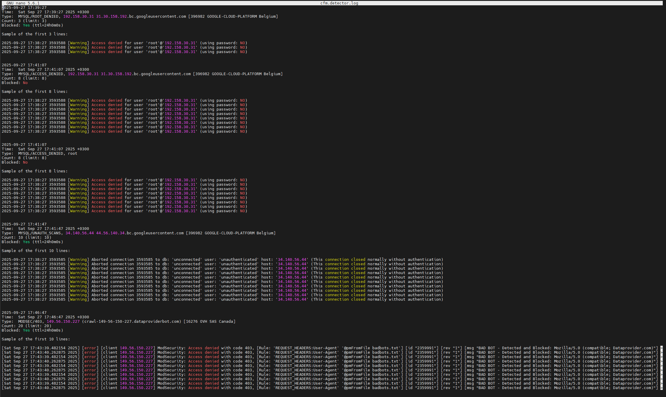Click the GNU nano 5.6.1 version text
Image resolution: width=666 pixels, height=397 pixels.
pos(23,3)
